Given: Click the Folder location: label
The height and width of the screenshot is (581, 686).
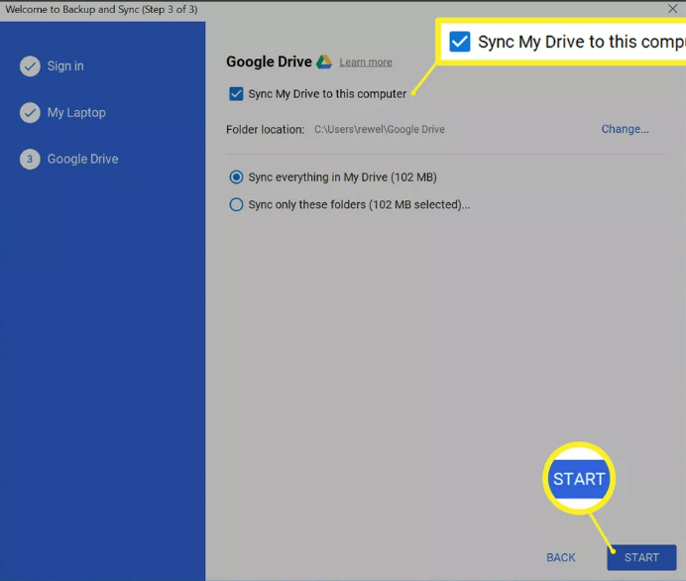Looking at the screenshot, I should [265, 130].
